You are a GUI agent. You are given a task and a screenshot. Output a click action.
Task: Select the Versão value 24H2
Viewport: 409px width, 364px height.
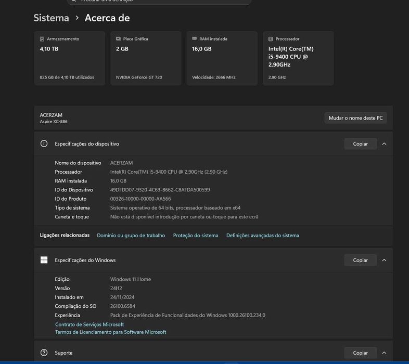tap(116, 288)
